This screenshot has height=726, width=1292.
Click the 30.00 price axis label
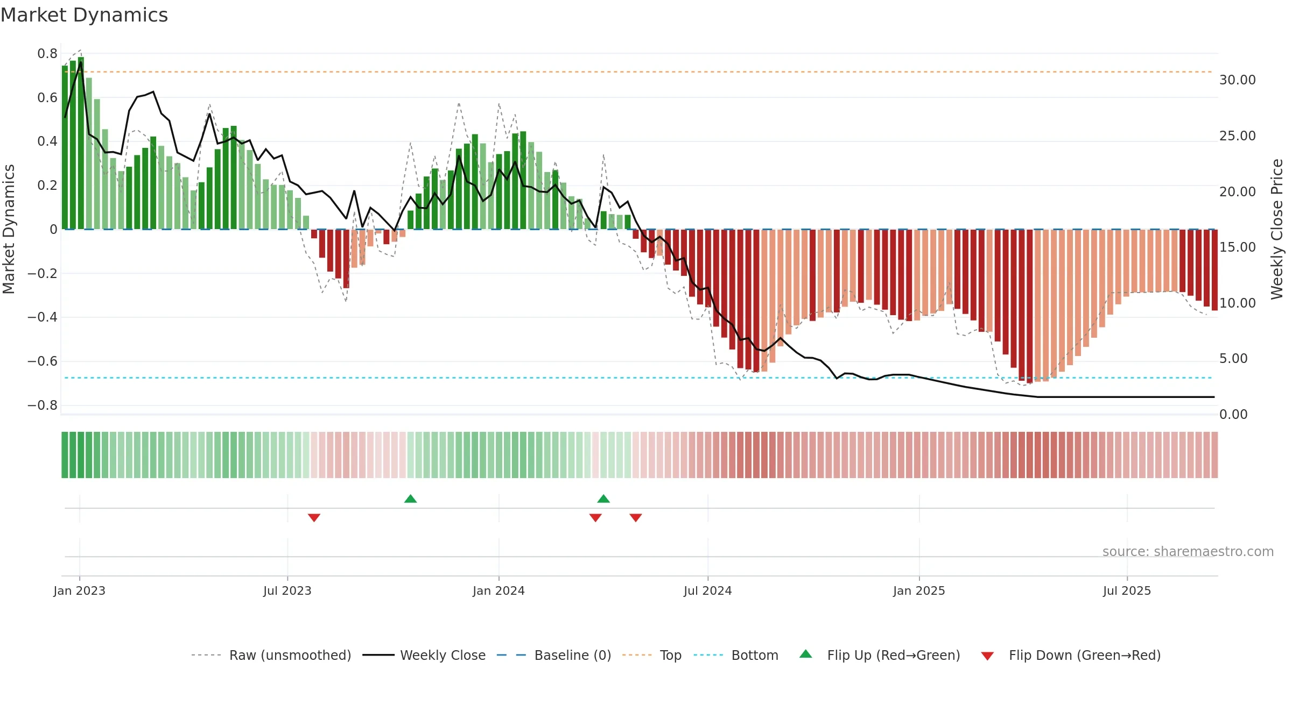coord(1238,80)
